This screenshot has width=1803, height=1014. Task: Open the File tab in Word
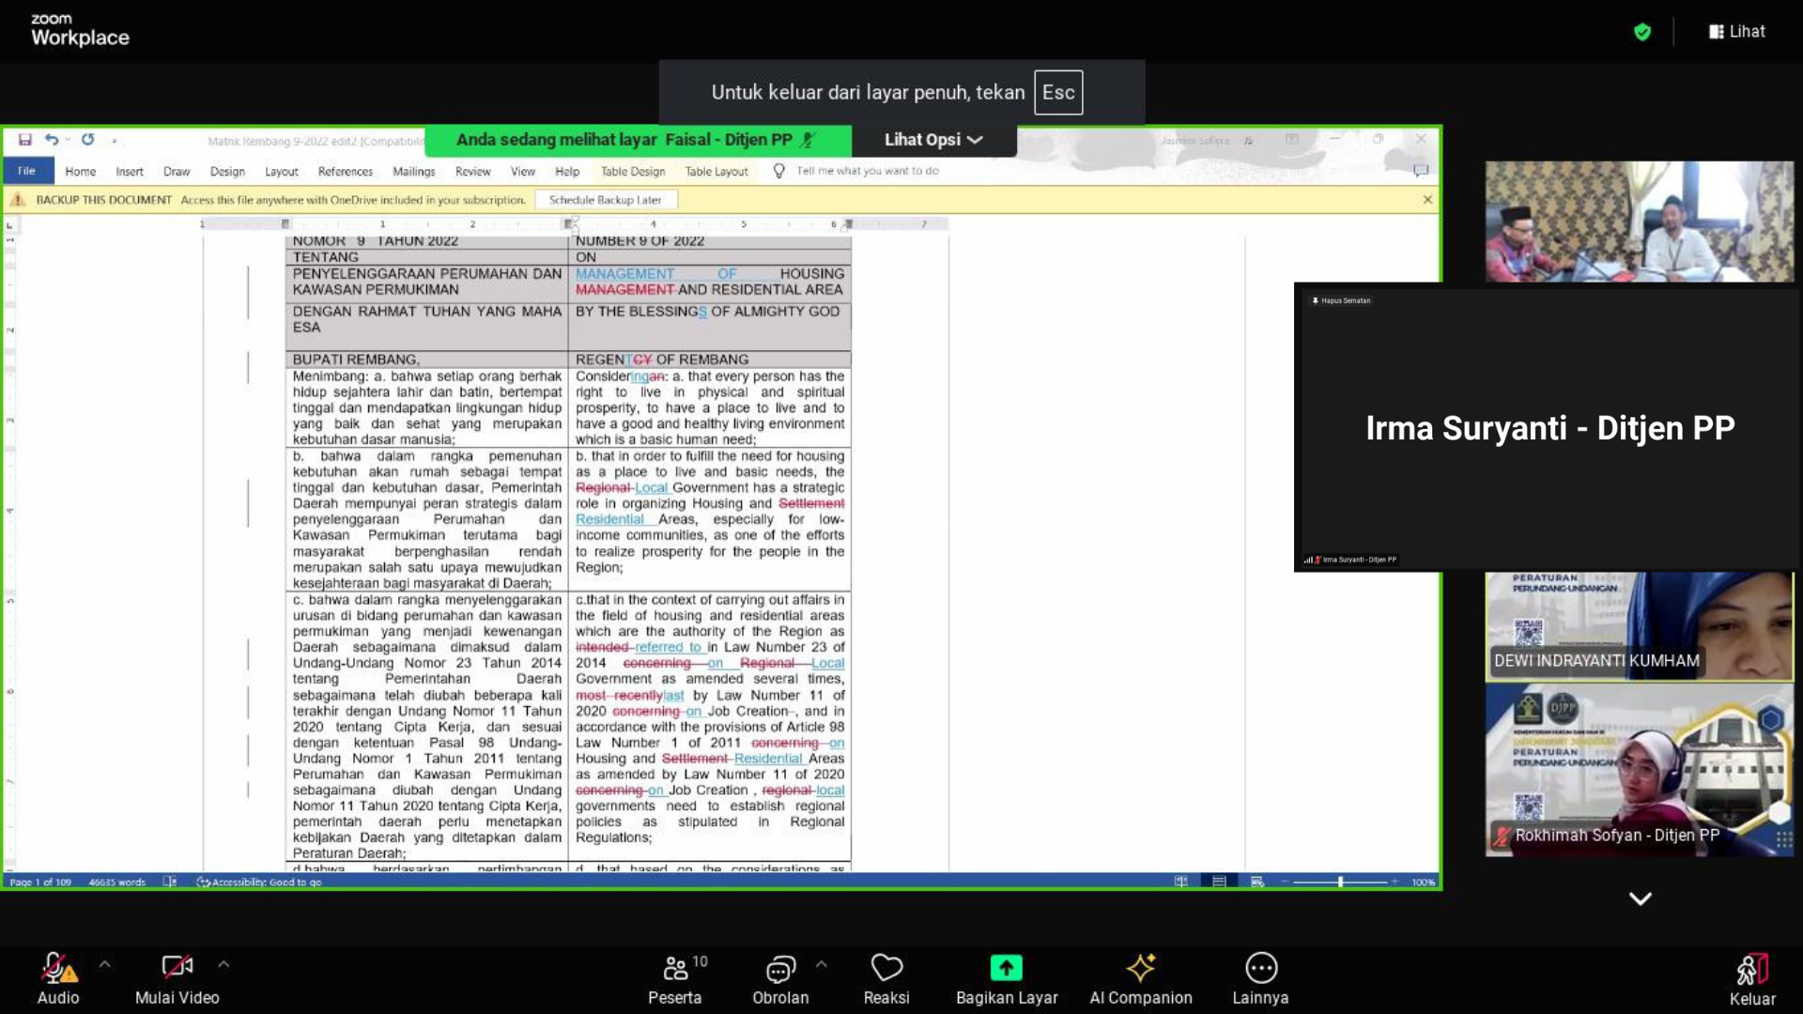click(27, 171)
